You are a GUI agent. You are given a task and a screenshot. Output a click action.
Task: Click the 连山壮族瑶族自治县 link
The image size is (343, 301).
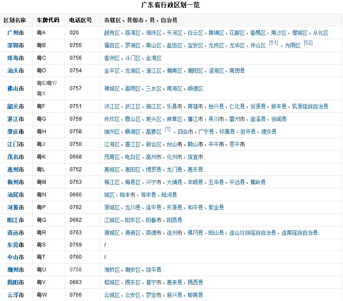tap(253, 233)
